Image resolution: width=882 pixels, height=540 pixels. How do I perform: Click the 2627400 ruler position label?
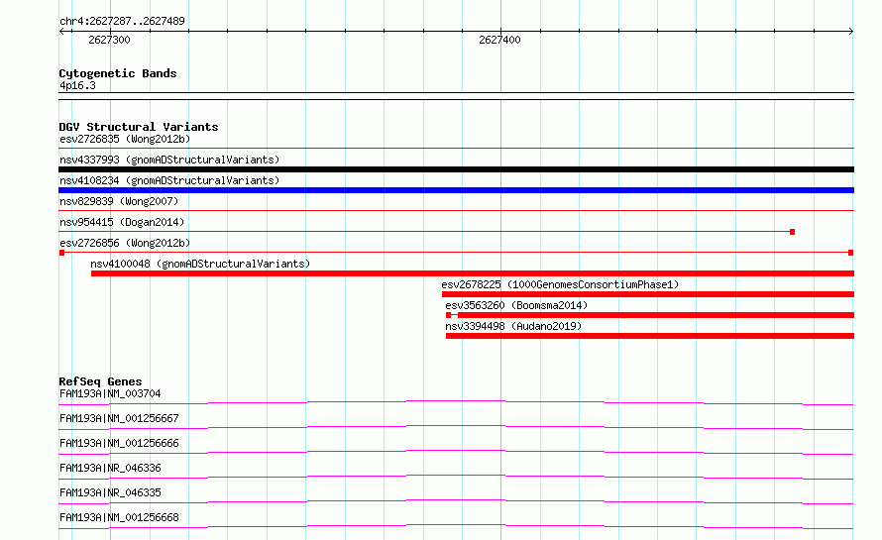click(x=499, y=40)
